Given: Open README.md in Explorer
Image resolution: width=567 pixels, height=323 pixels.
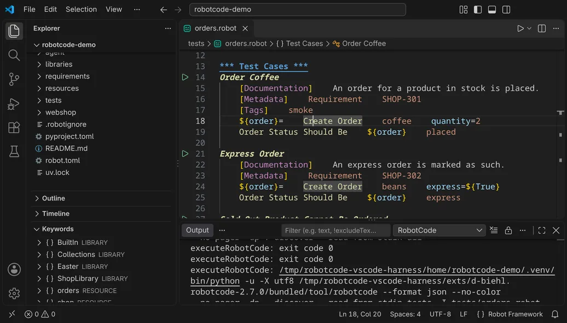Looking at the screenshot, I should pyautogui.click(x=67, y=149).
